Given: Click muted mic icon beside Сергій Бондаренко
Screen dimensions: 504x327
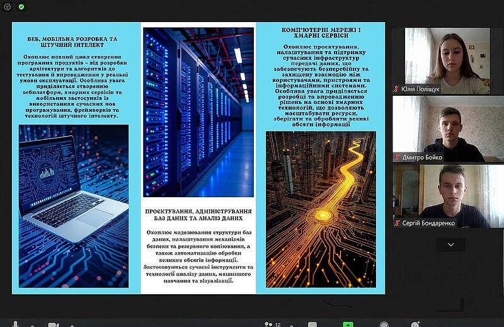Looking at the screenshot, I should [x=396, y=223].
